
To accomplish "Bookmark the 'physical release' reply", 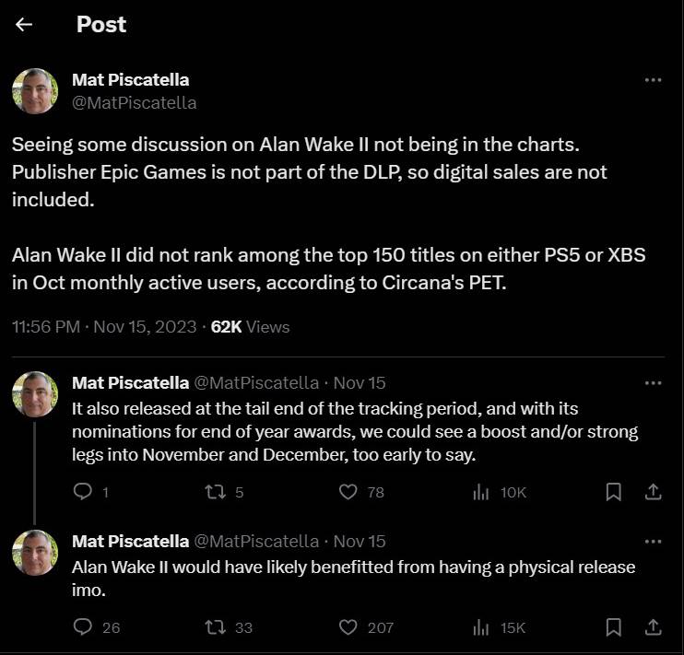I will click(613, 627).
